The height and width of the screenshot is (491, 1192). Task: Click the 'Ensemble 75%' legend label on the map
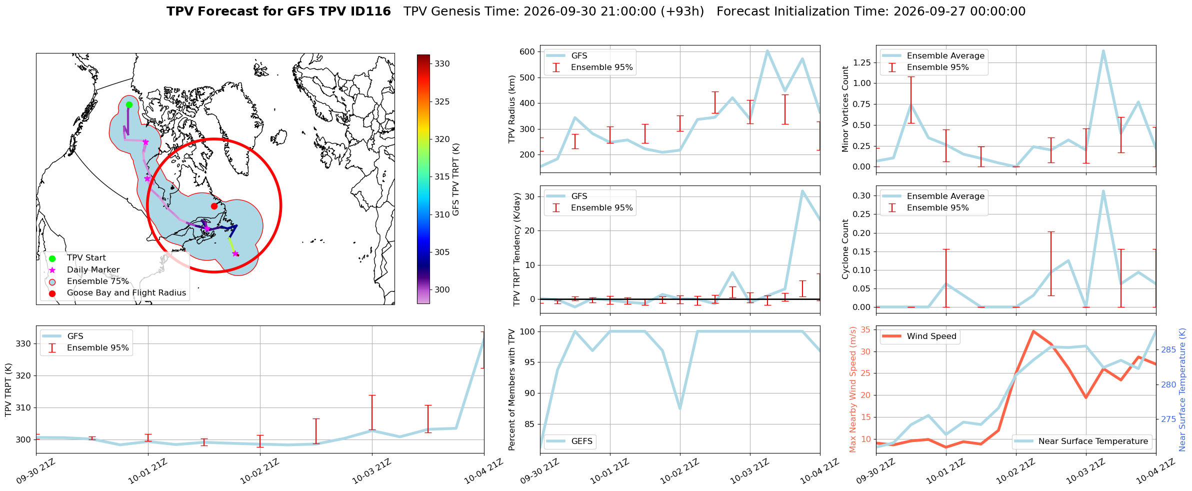point(98,281)
